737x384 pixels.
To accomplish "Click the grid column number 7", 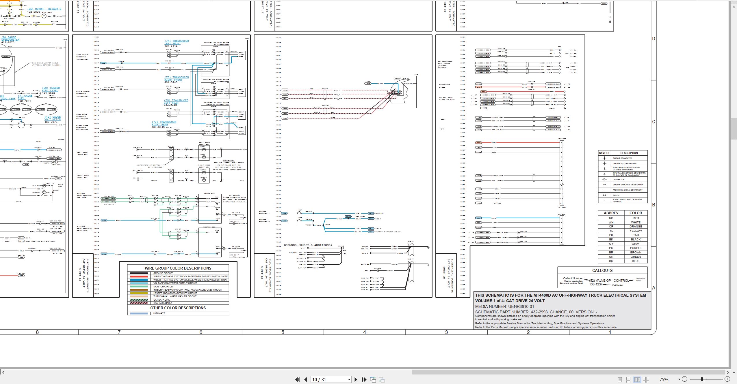I will coord(119,332).
